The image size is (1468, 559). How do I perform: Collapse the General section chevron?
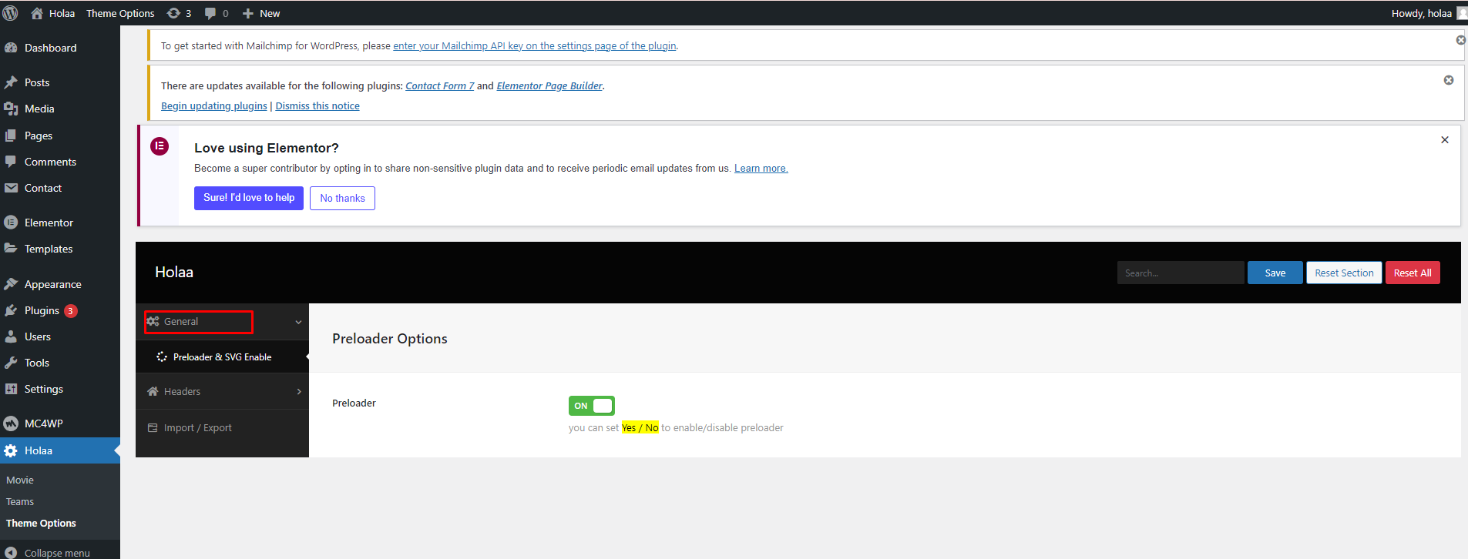click(298, 322)
